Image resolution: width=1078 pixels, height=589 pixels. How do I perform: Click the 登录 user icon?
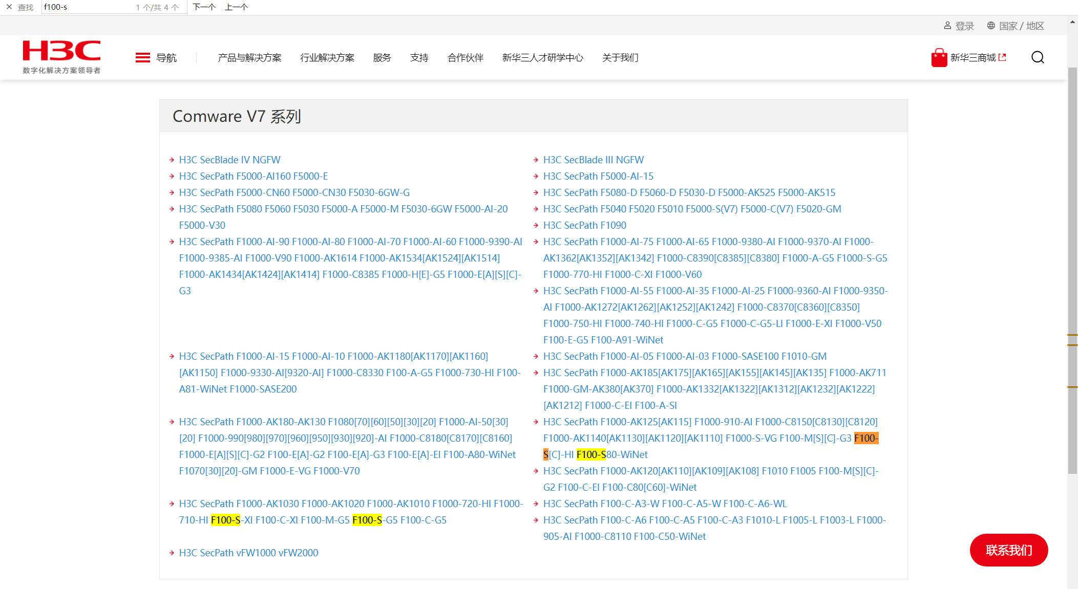[x=947, y=26]
